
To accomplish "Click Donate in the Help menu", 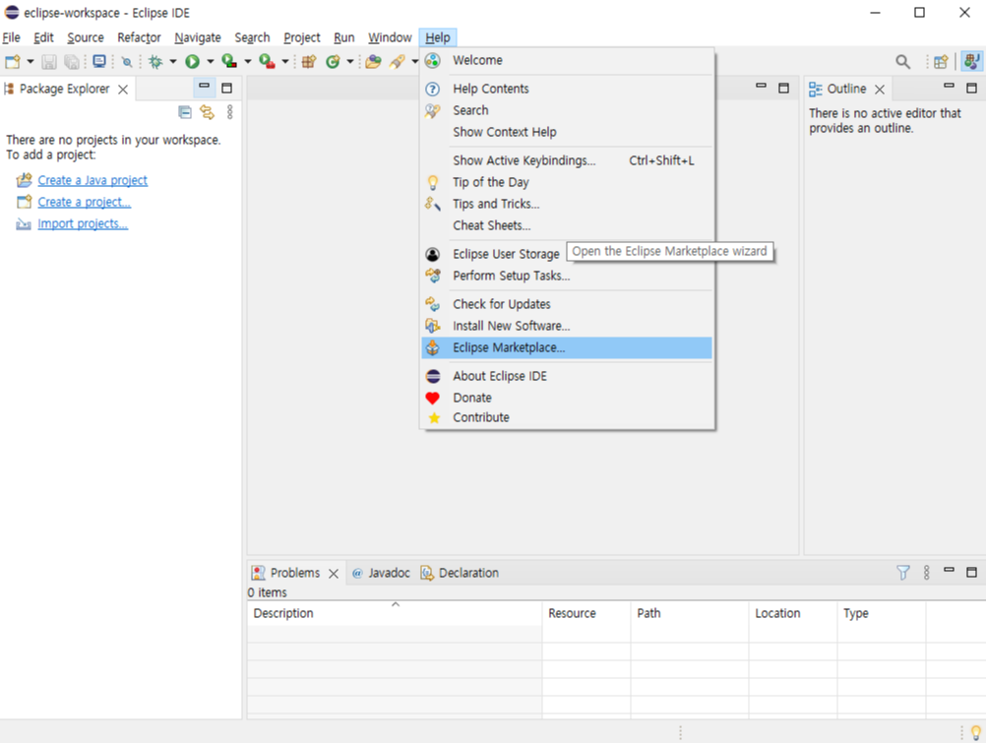I will pos(567,398).
